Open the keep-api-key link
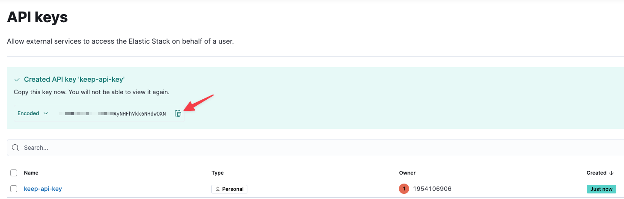Screen dimensions: 624x199 tap(43, 189)
